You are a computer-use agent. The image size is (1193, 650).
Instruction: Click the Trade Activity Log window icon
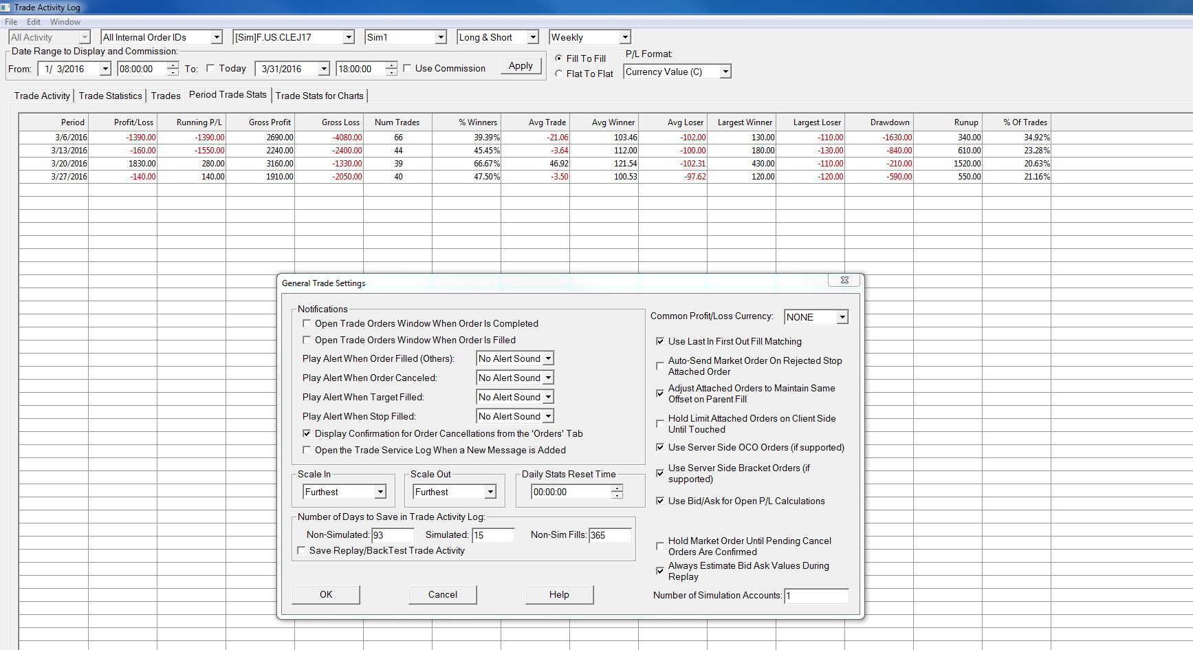(x=6, y=8)
